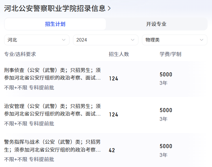Screen dimensions: 212x167
Task: Click 3年 duration in the 治安管理 row
Action: [x=163, y=119]
